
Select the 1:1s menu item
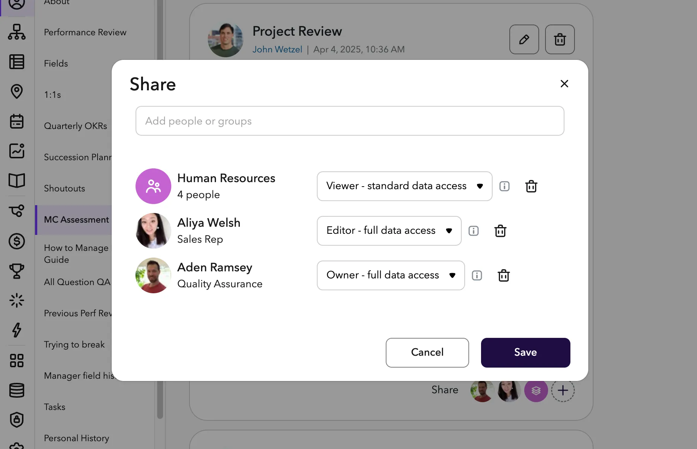[52, 95]
